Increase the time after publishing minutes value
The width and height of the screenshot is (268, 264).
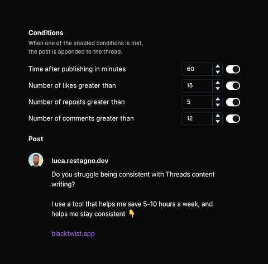tap(218, 66)
